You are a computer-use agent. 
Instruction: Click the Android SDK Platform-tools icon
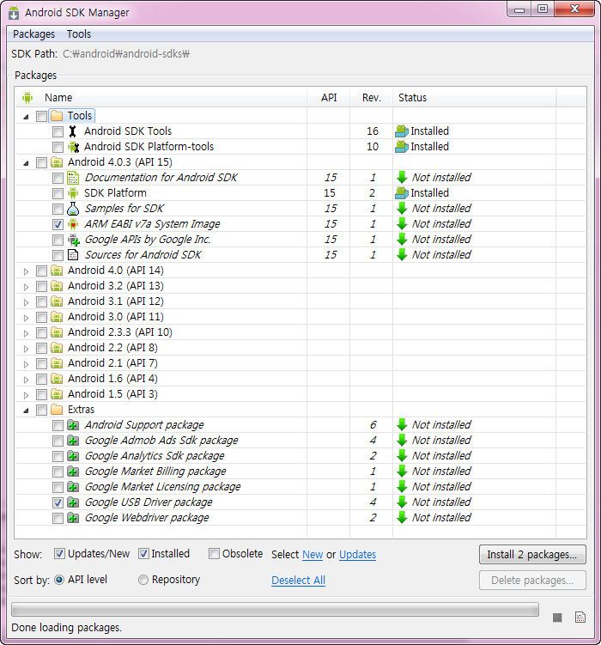(73, 147)
